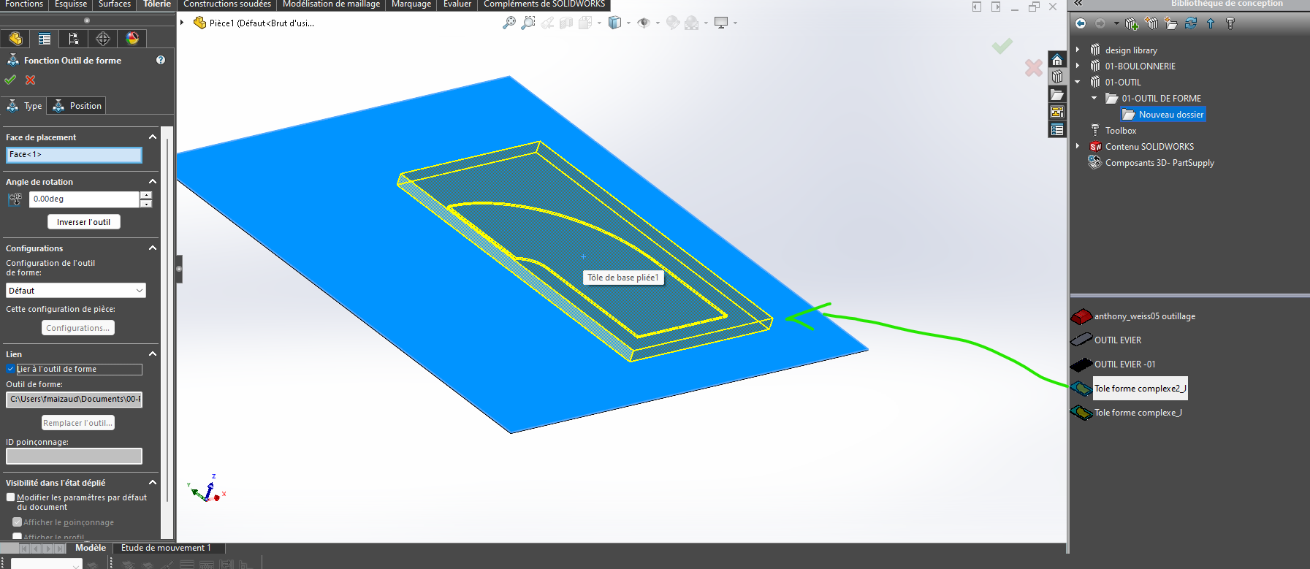The height and width of the screenshot is (569, 1310).
Task: Select the 'OUTIL EVIER -01' library thumbnail
Action: coord(1081,364)
